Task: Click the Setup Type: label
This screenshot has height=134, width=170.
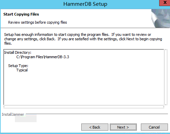Action: (x=18, y=66)
